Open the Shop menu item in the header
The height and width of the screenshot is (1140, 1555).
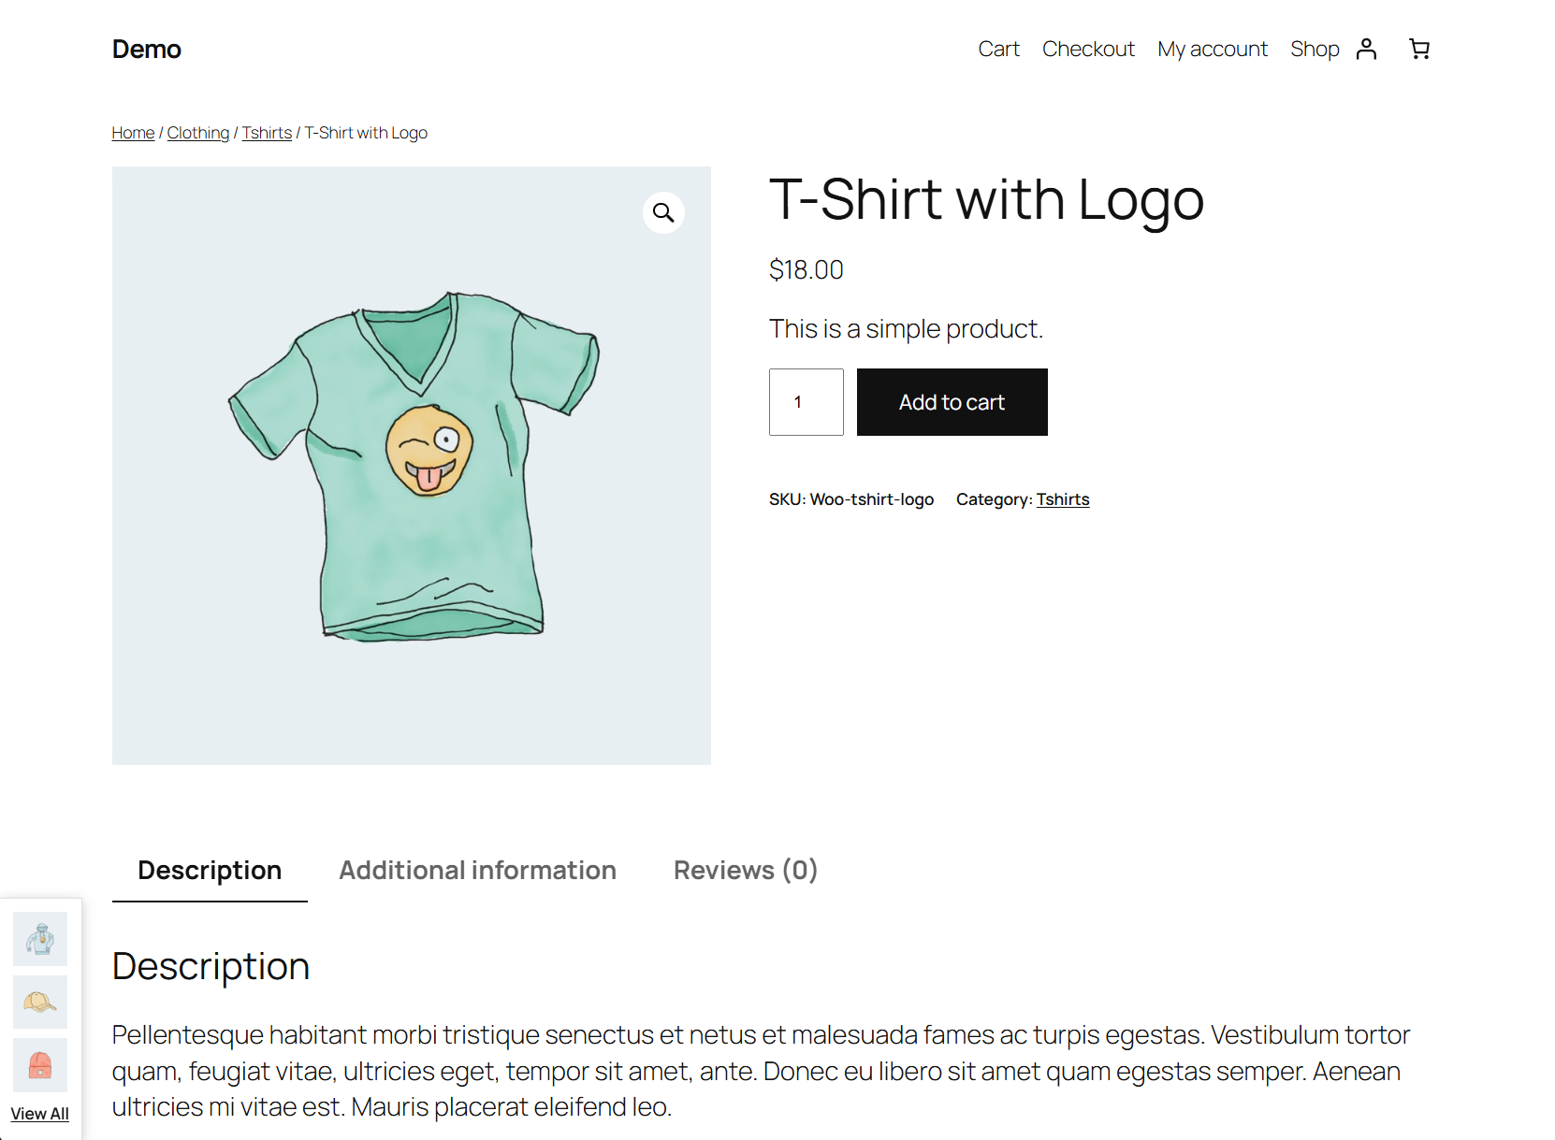pyautogui.click(x=1315, y=49)
